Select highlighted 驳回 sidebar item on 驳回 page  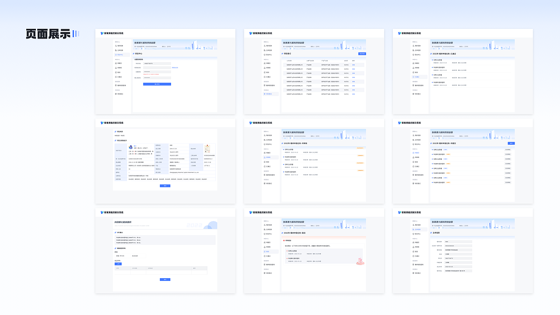point(271,252)
